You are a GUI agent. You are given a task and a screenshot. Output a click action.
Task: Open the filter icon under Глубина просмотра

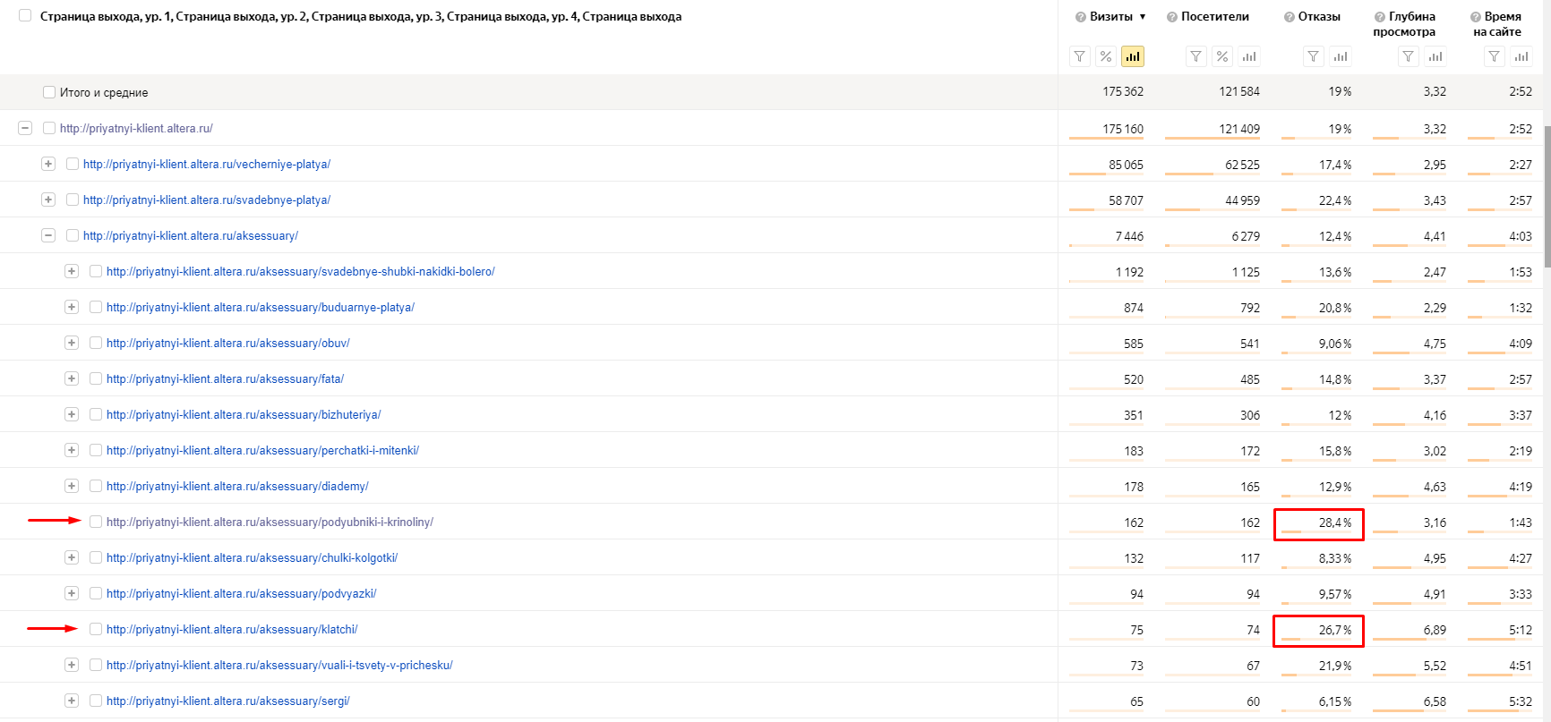click(1409, 56)
